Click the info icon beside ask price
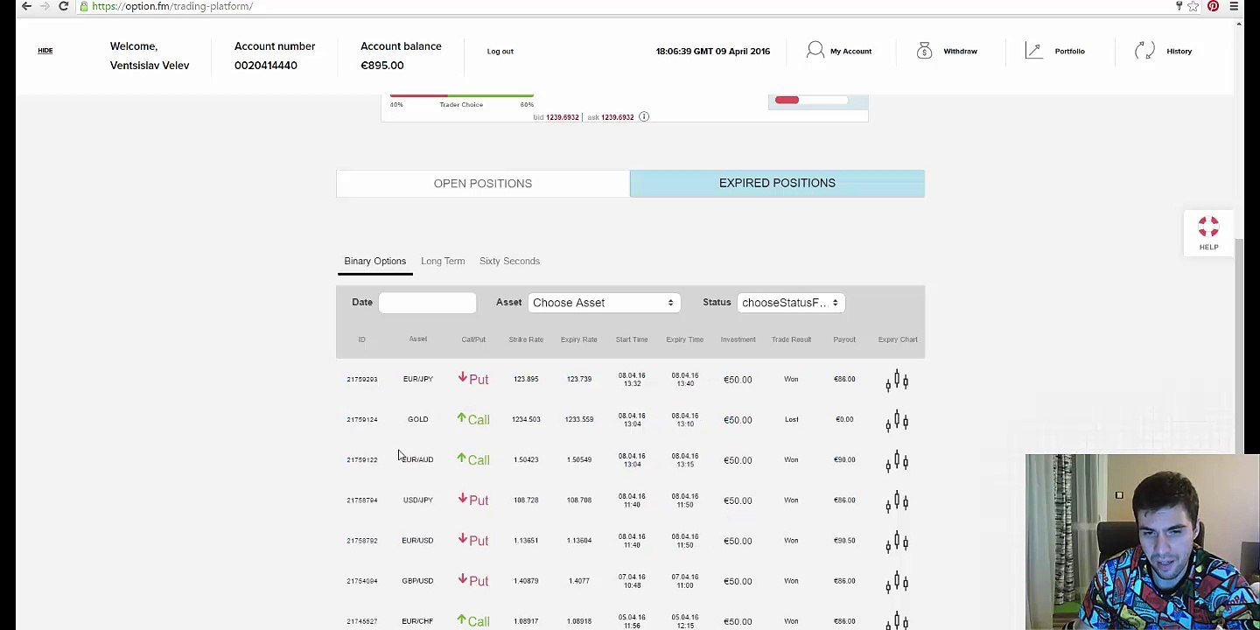This screenshot has height=630, width=1260. coord(644,116)
